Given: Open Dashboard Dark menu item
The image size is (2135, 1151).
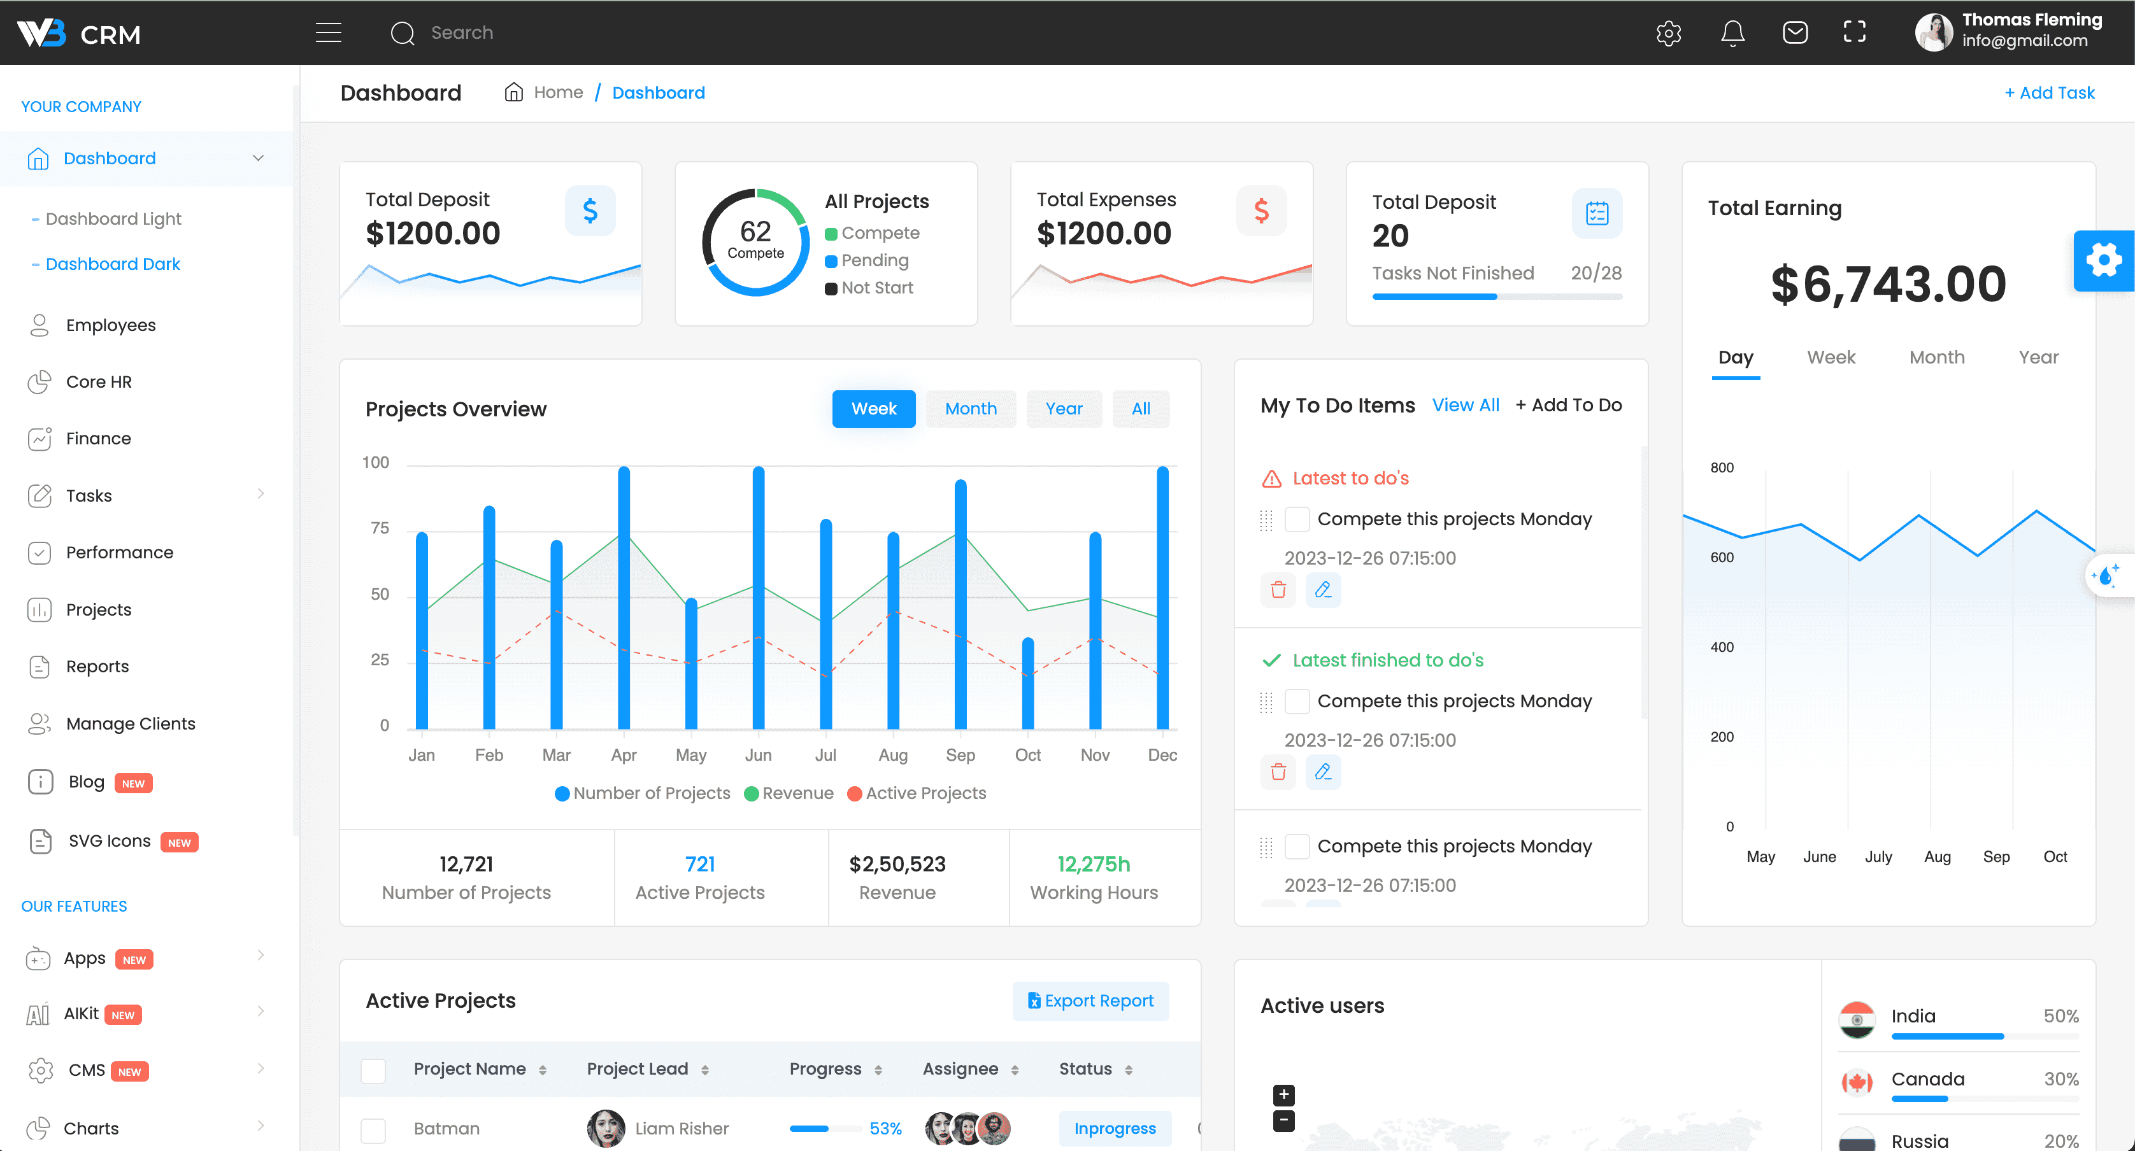Looking at the screenshot, I should (x=113, y=264).
